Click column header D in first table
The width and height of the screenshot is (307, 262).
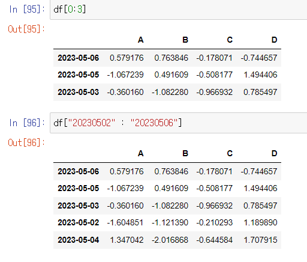click(x=274, y=40)
